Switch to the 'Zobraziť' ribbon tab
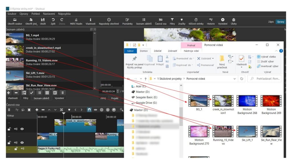The image size is (292, 164). click(173, 51)
